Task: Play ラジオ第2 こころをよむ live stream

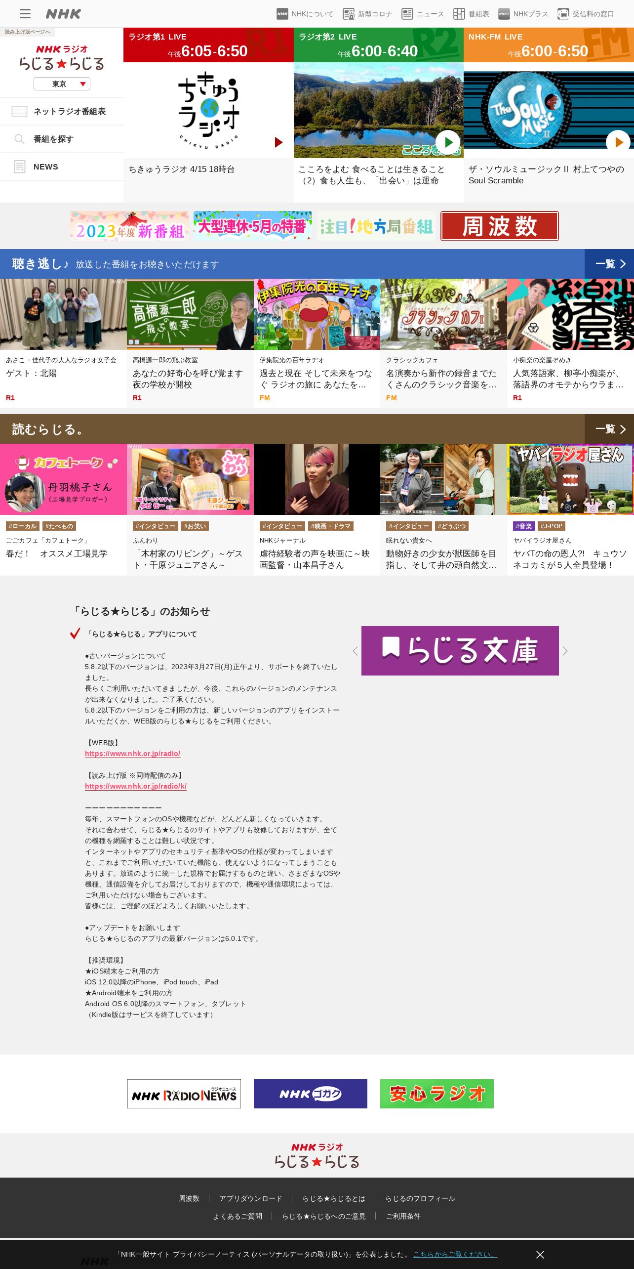Action: coord(448,142)
